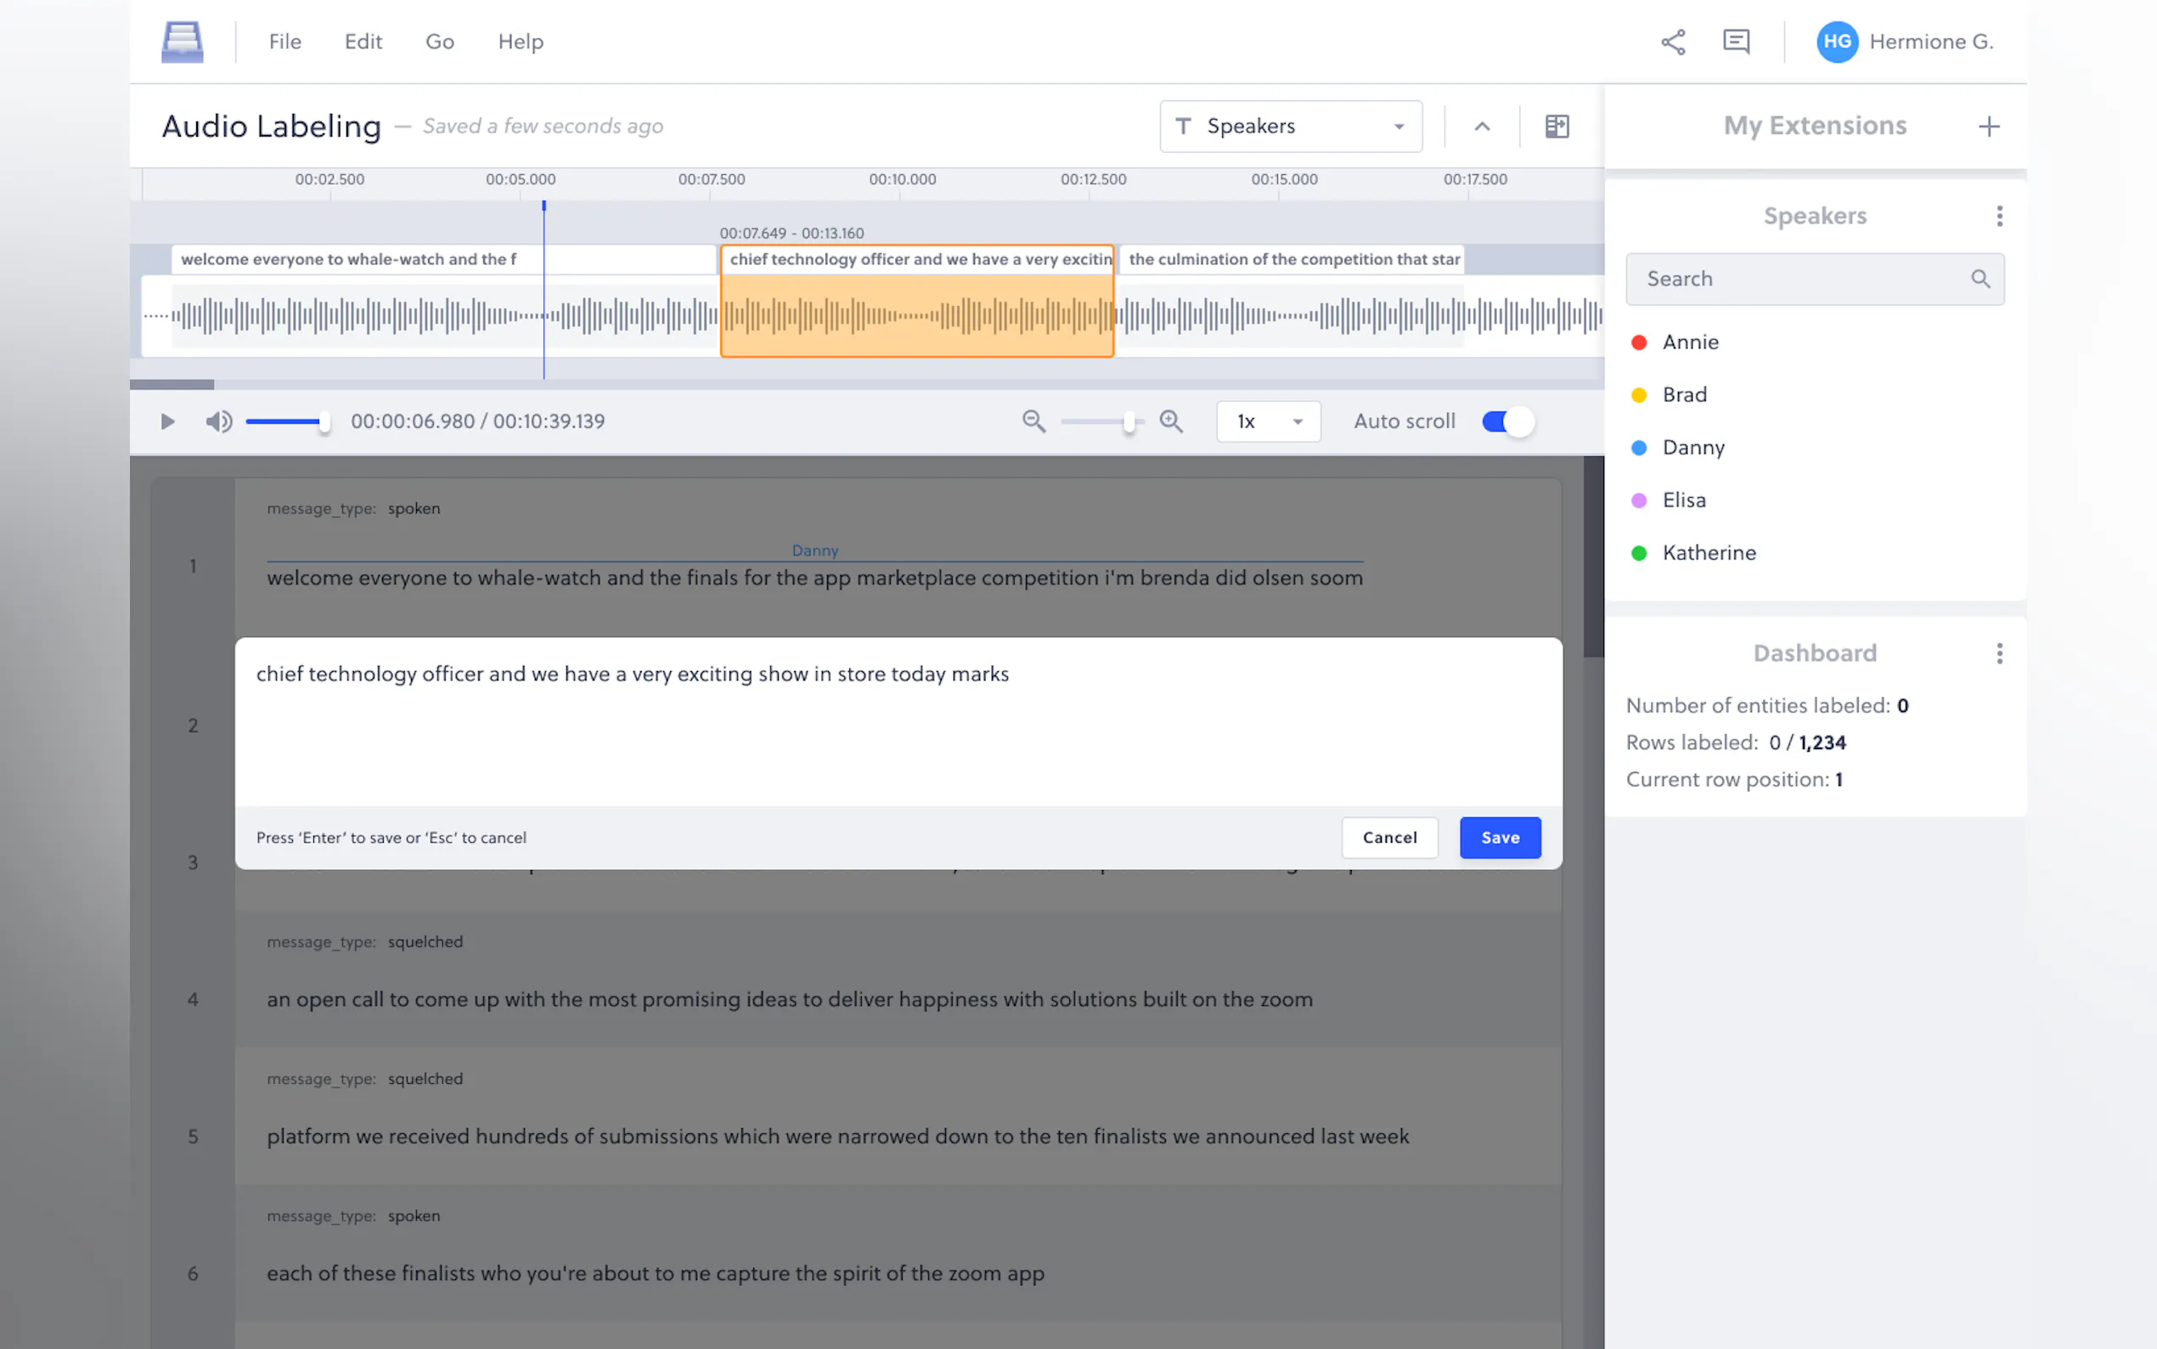The height and width of the screenshot is (1349, 2157).
Task: Click the play button
Action: [x=166, y=421]
